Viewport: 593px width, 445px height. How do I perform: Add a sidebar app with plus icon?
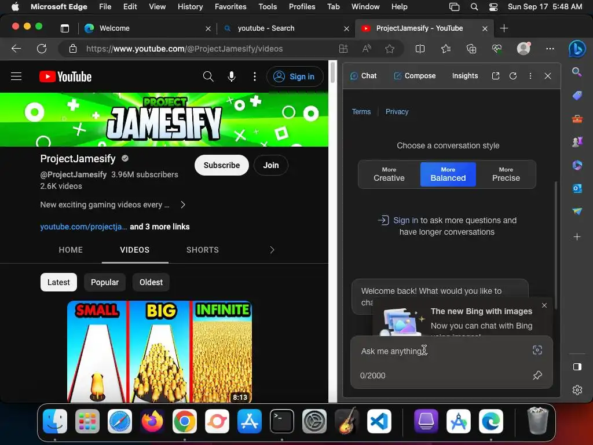point(577,237)
